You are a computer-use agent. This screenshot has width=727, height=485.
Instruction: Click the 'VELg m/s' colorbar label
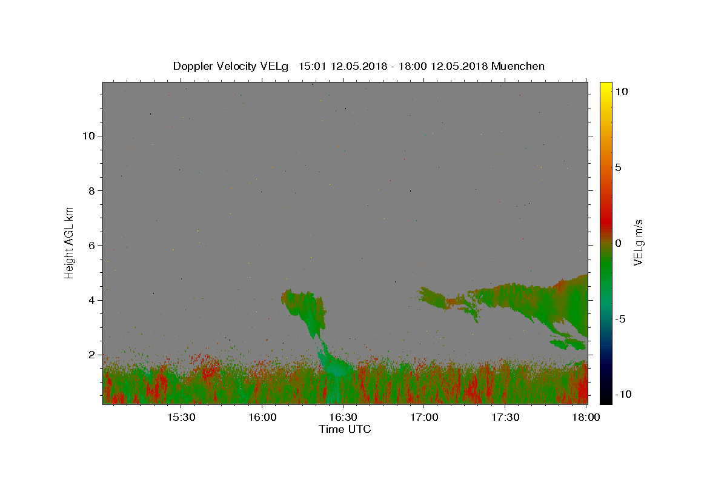pos(638,242)
